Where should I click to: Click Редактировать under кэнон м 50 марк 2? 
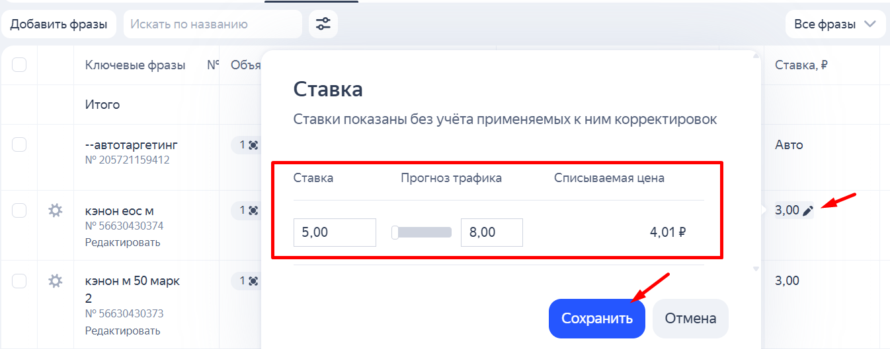coord(122,331)
